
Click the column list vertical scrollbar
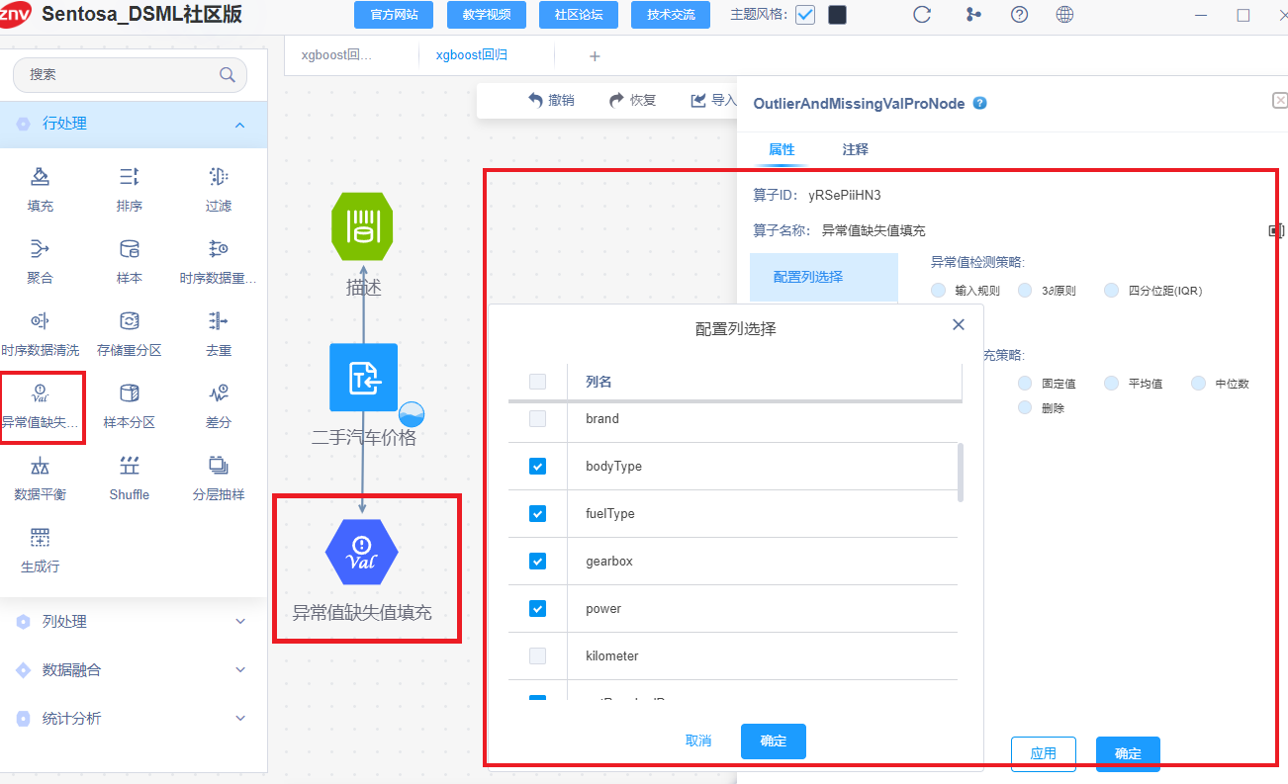tap(961, 473)
